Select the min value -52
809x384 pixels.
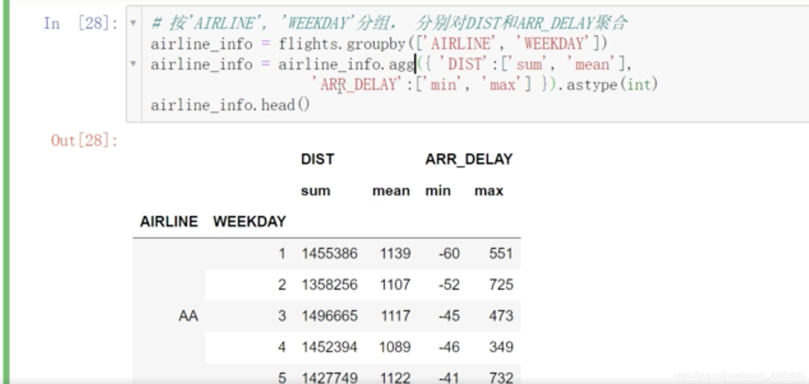(x=449, y=285)
